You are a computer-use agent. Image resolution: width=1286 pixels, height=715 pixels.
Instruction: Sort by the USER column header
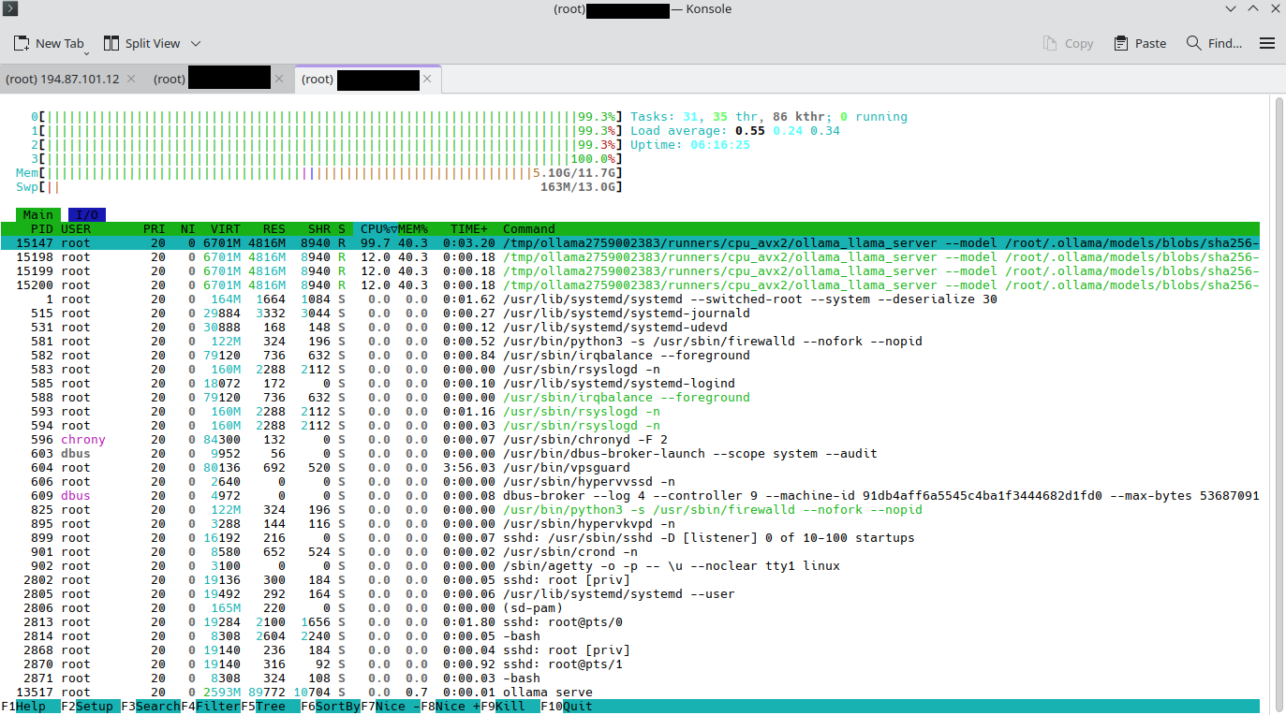point(76,229)
